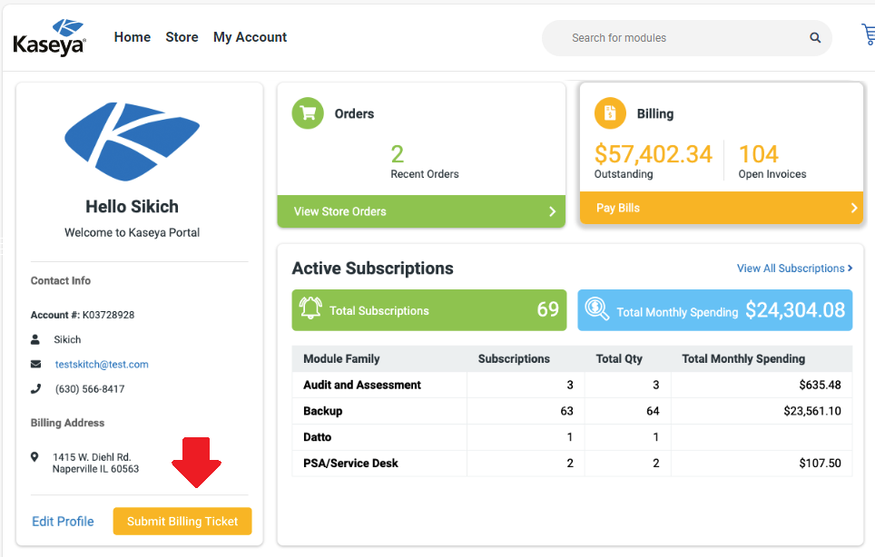
Task: Click the Kaseya logo in header
Action: pyautogui.click(x=50, y=37)
